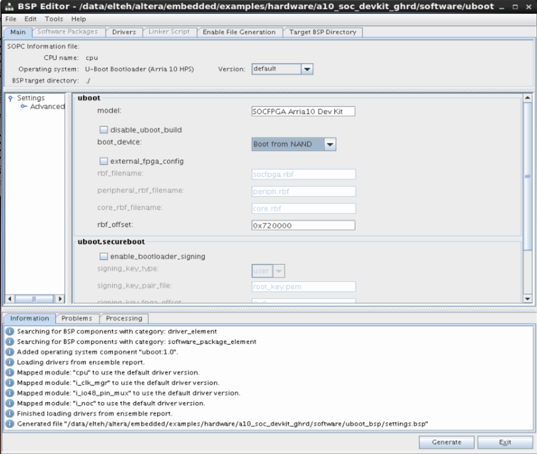Click the Generate button
This screenshot has width=537, height=454.
(447, 442)
